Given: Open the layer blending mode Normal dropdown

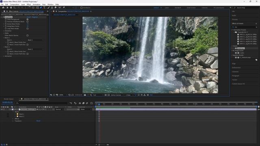Looking at the screenshot, I should pos(59,109).
